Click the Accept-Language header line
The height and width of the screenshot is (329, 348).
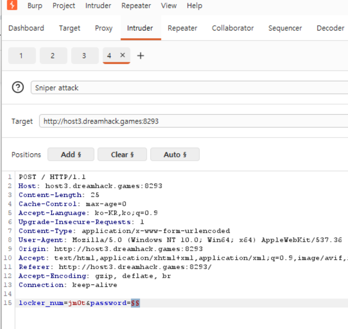pyautogui.click(x=88, y=213)
